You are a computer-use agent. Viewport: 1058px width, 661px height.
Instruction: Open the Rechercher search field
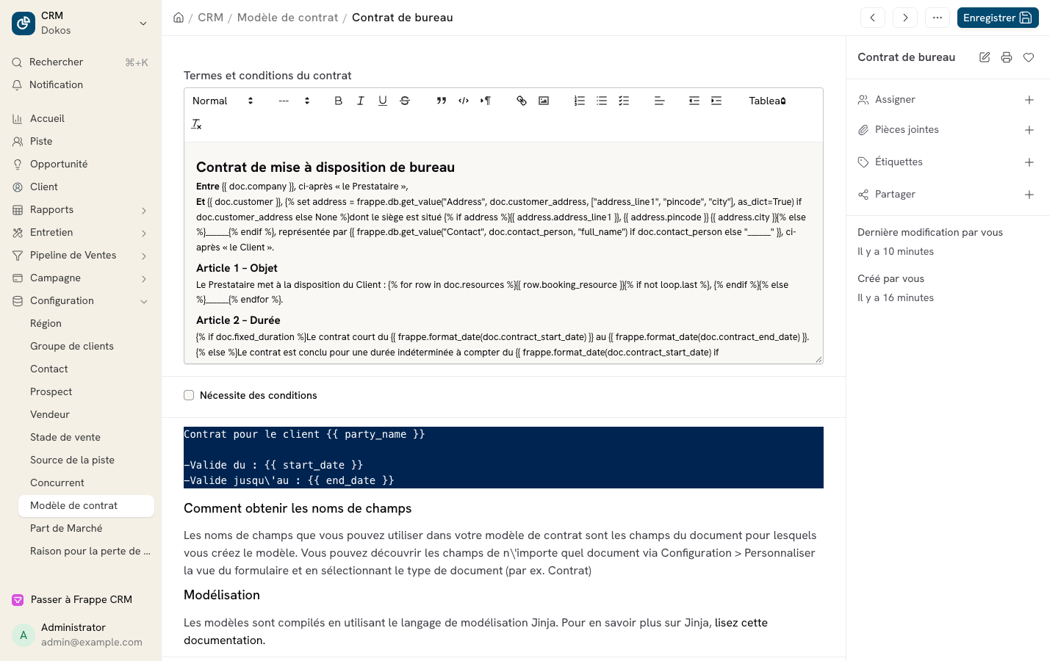[x=81, y=62]
